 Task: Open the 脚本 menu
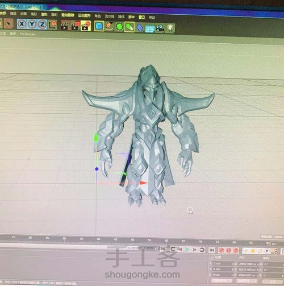(131, 17)
